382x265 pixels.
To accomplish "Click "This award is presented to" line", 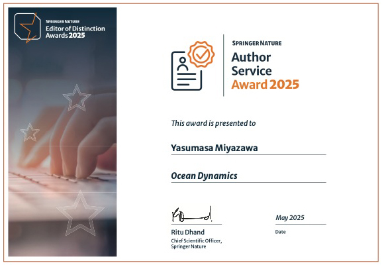I will 213,123.
